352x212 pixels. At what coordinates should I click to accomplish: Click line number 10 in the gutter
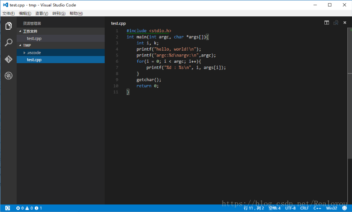pos(116,86)
